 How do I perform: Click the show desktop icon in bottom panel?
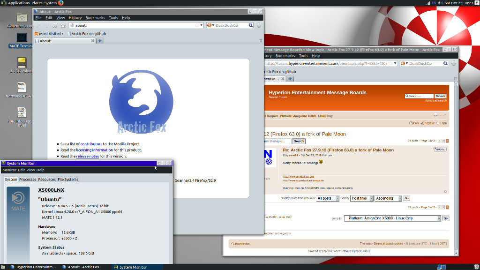coord(3,267)
